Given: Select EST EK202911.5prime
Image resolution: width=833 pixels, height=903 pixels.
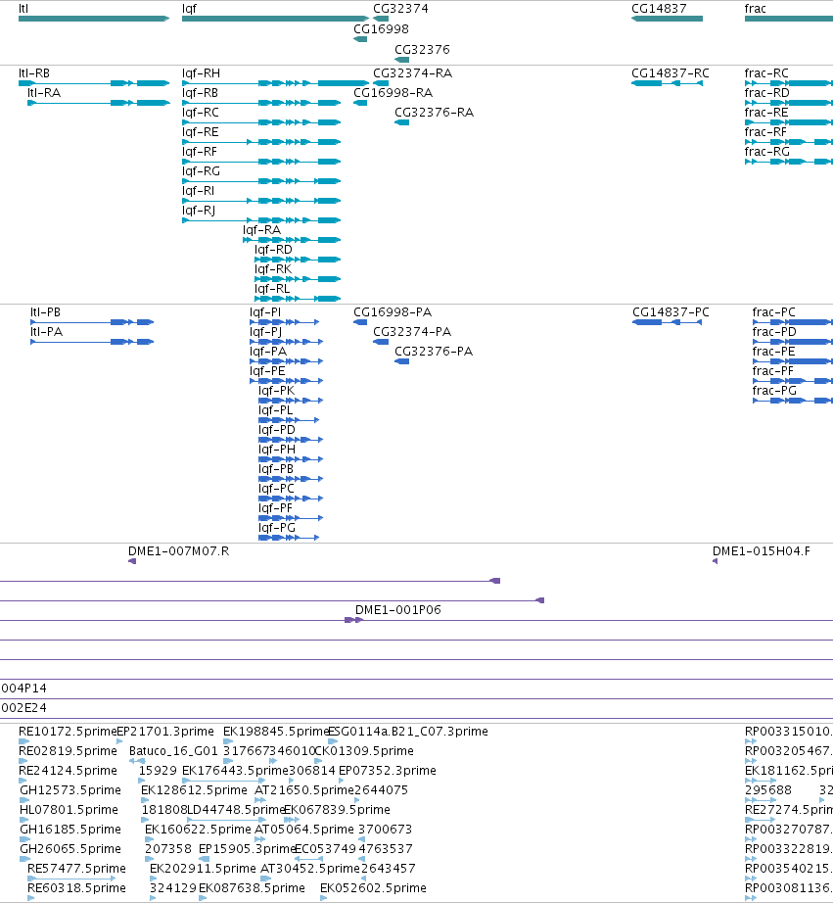Looking at the screenshot, I should click(x=153, y=879).
